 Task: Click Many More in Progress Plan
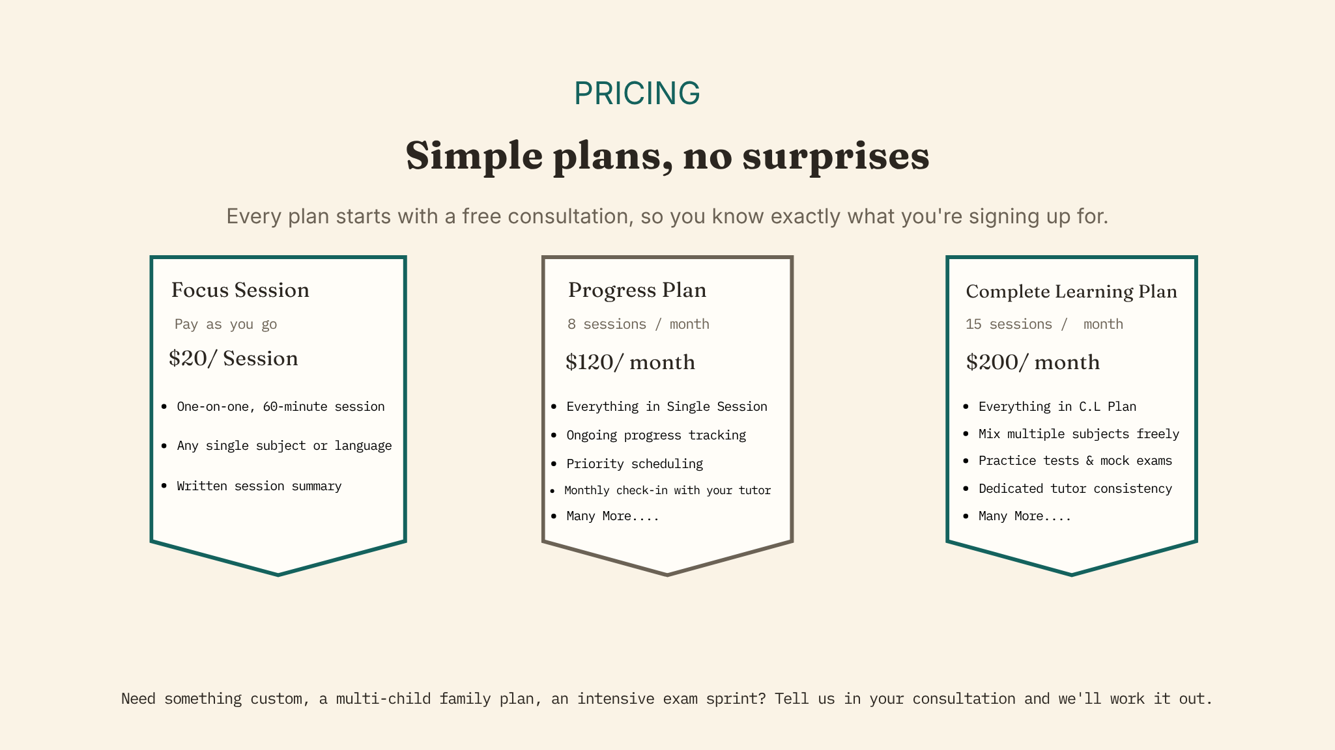(612, 516)
